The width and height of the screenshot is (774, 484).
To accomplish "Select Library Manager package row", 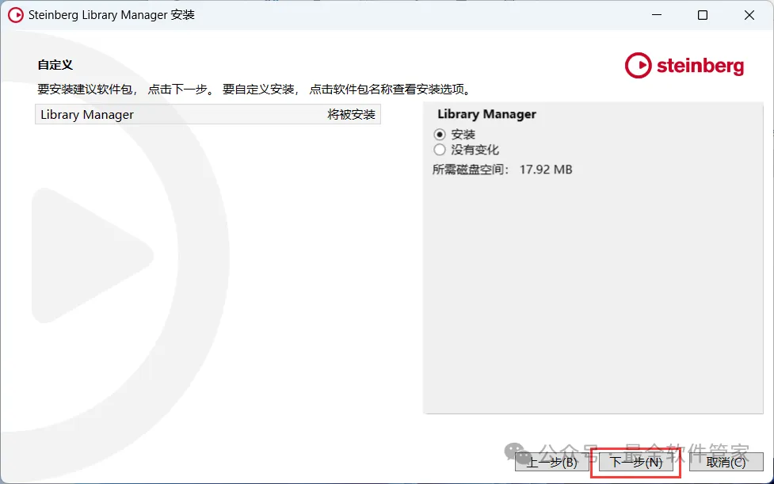I will (x=208, y=114).
